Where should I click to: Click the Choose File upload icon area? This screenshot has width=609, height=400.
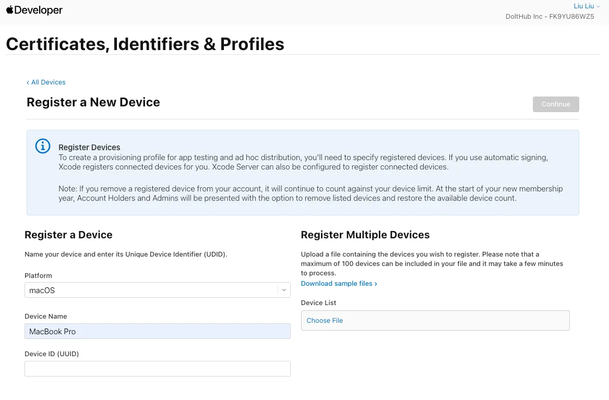(325, 320)
